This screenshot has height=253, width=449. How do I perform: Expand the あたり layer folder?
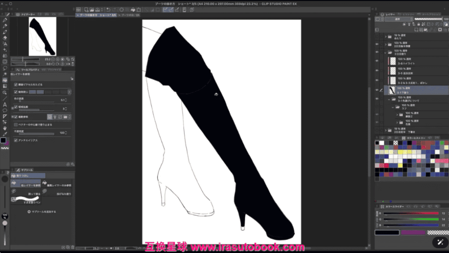pos(385,37)
